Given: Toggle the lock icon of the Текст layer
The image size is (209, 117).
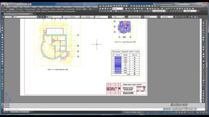Looking at the screenshot, I should coord(11,17).
